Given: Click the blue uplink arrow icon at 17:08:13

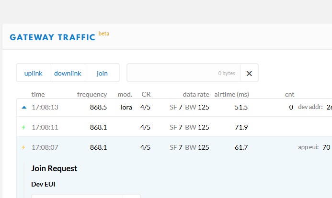Looking at the screenshot, I should tap(24, 107).
